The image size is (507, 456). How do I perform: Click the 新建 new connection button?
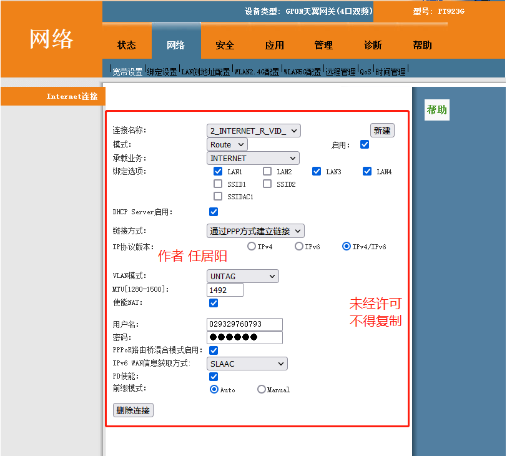coord(382,131)
